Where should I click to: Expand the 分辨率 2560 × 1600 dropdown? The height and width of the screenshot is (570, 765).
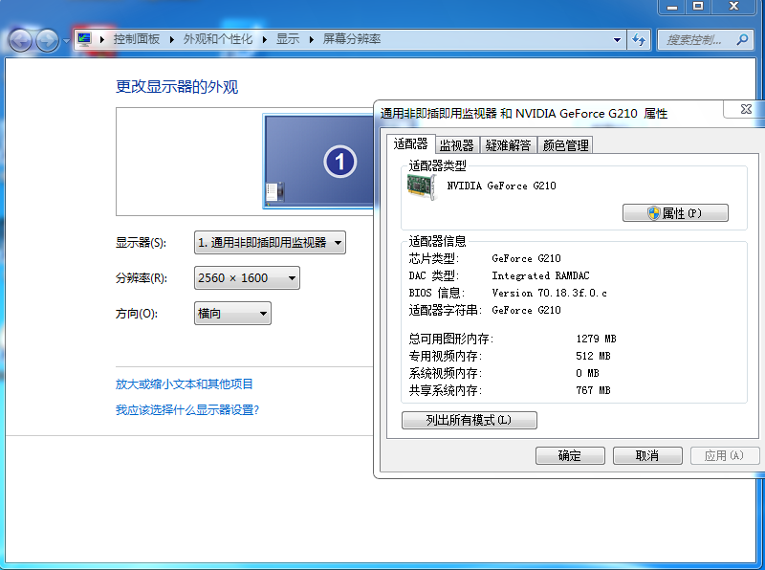[247, 278]
